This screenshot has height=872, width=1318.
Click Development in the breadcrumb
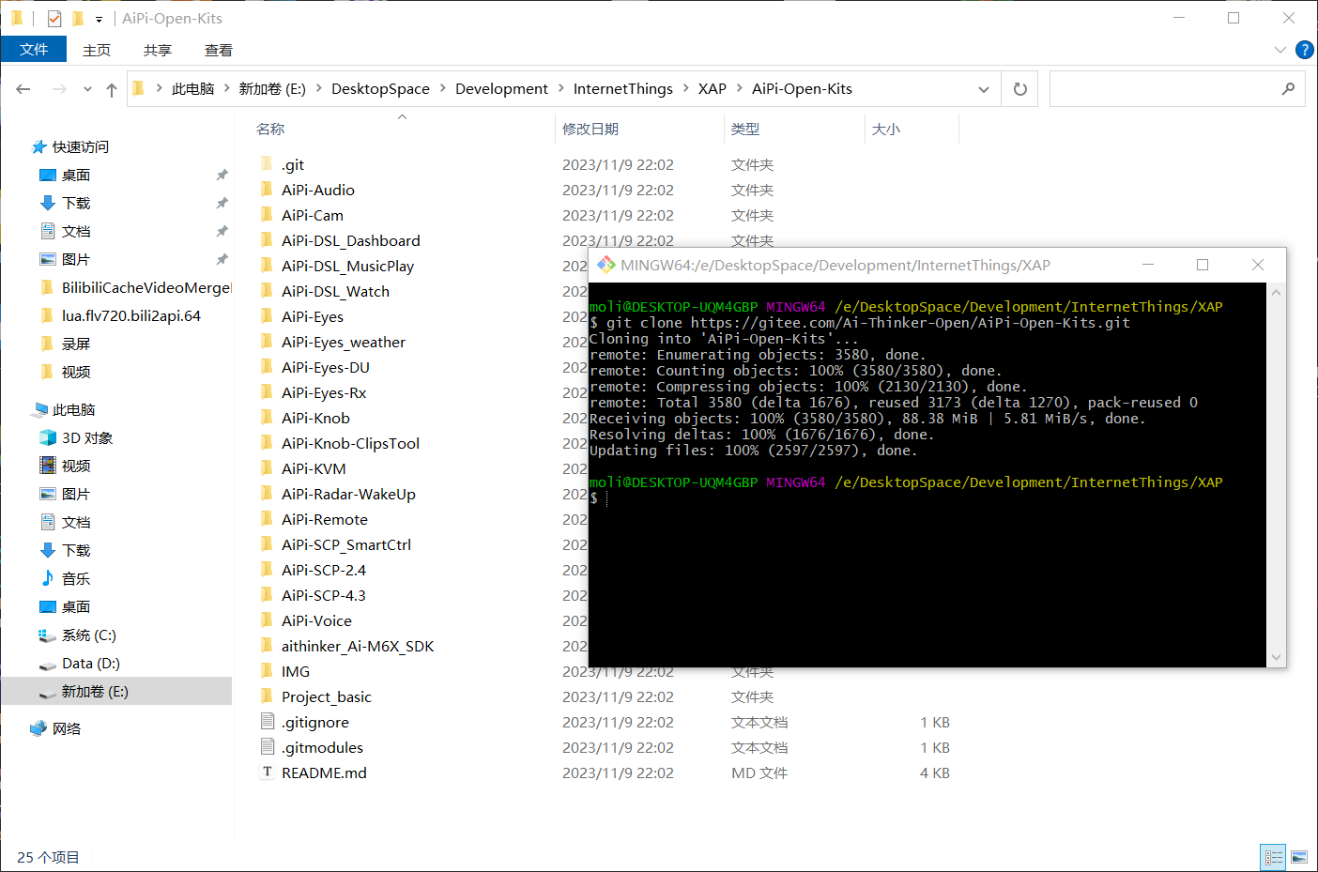501,89
